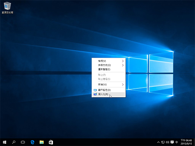This screenshot has height=146, width=195.
Task: Open 顯示設定(D) from the context menu
Action: click(x=109, y=90)
